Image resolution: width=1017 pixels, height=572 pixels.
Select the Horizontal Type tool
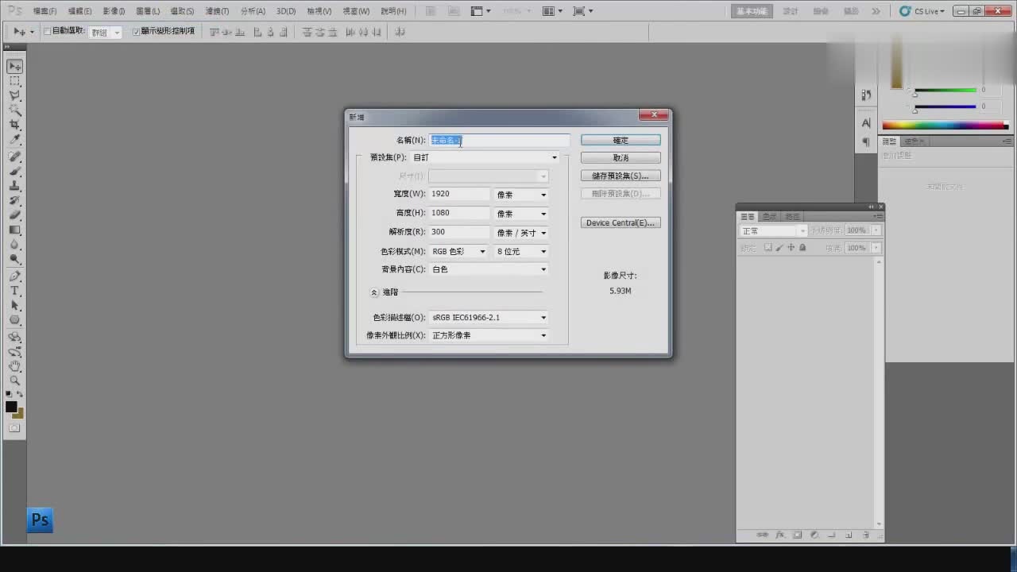coord(14,291)
